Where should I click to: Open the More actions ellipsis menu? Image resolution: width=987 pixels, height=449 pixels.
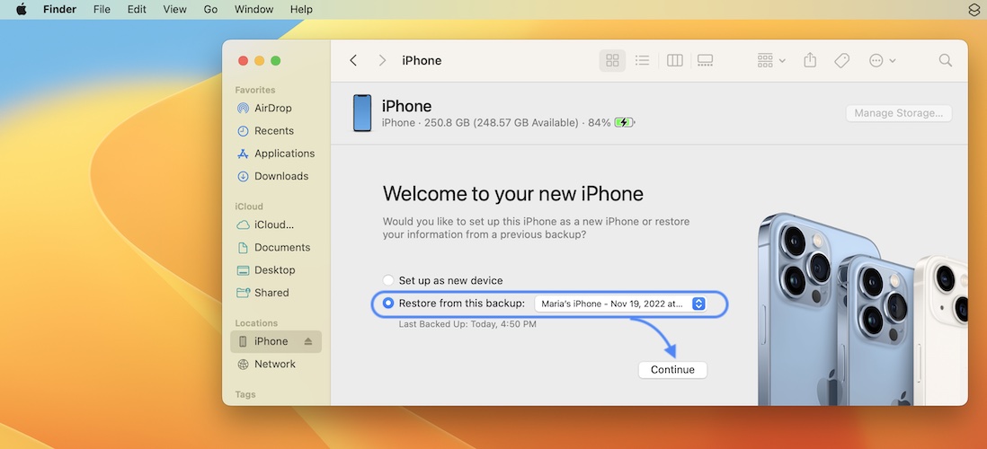point(882,60)
